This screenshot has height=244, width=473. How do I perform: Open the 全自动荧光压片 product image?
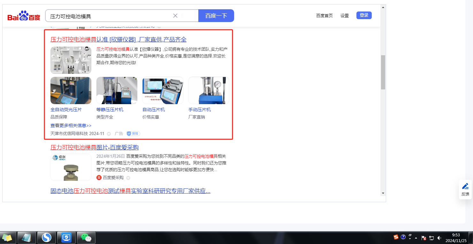(x=71, y=90)
